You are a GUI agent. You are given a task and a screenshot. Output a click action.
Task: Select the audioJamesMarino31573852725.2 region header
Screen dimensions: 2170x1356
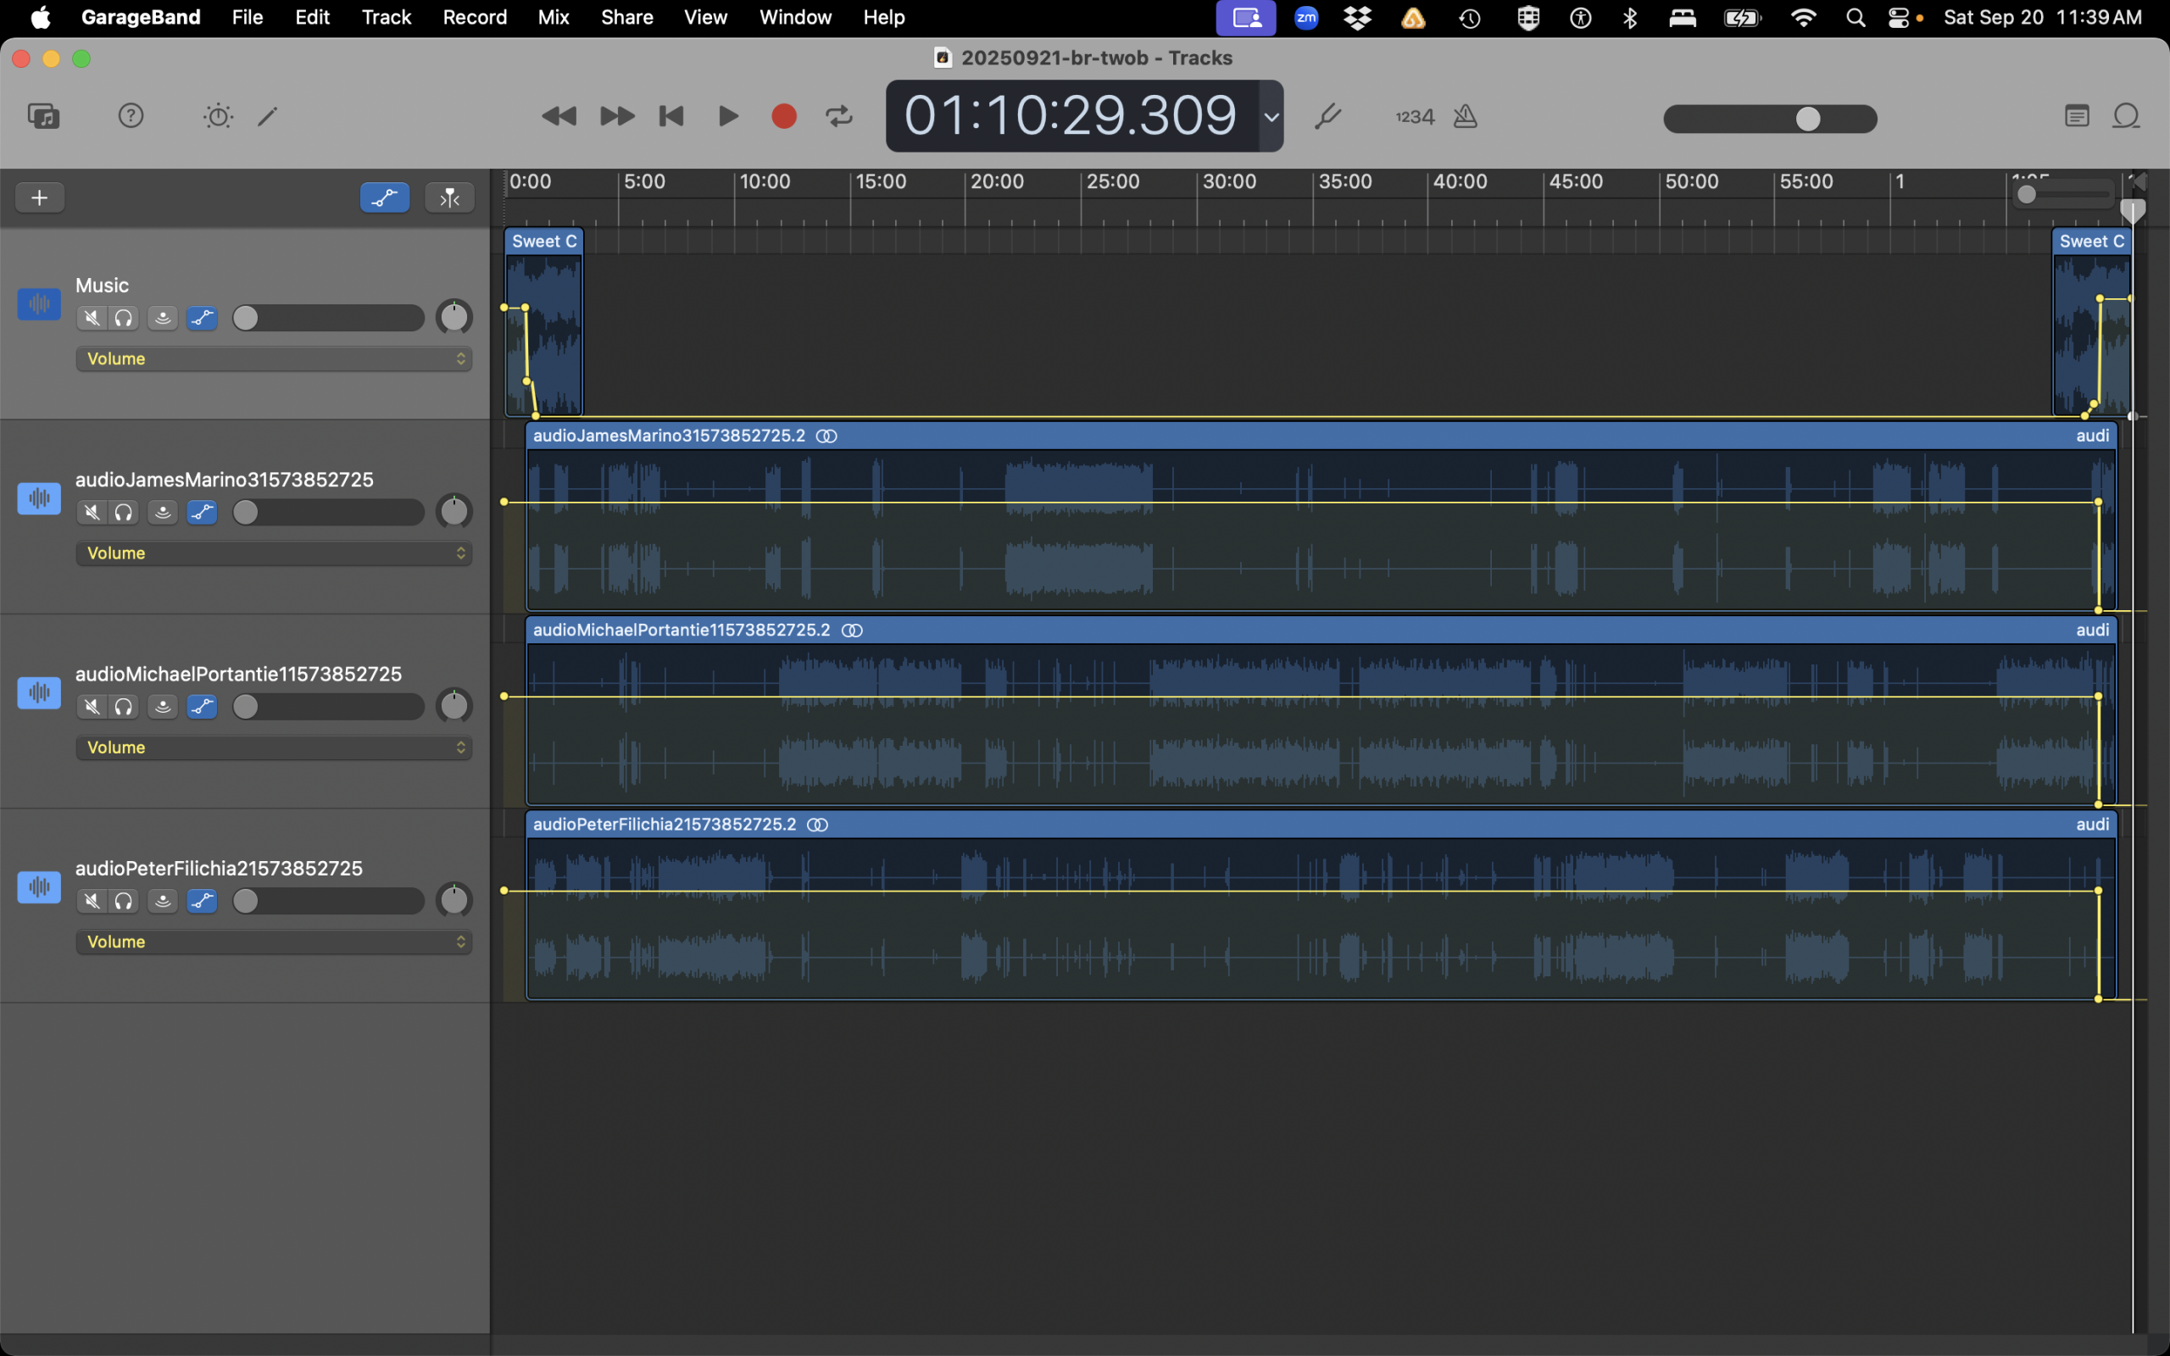pos(1321,436)
